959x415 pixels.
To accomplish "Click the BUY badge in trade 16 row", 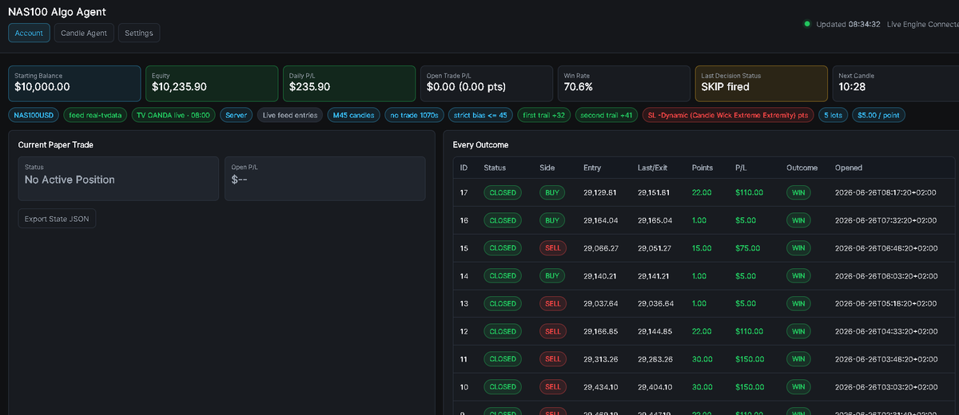I will click(x=552, y=220).
